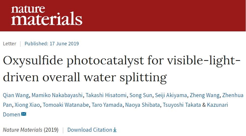Viewport: 246px width, 136px height.
Task: Click the Nature Materials journal name
Action: click(23, 130)
